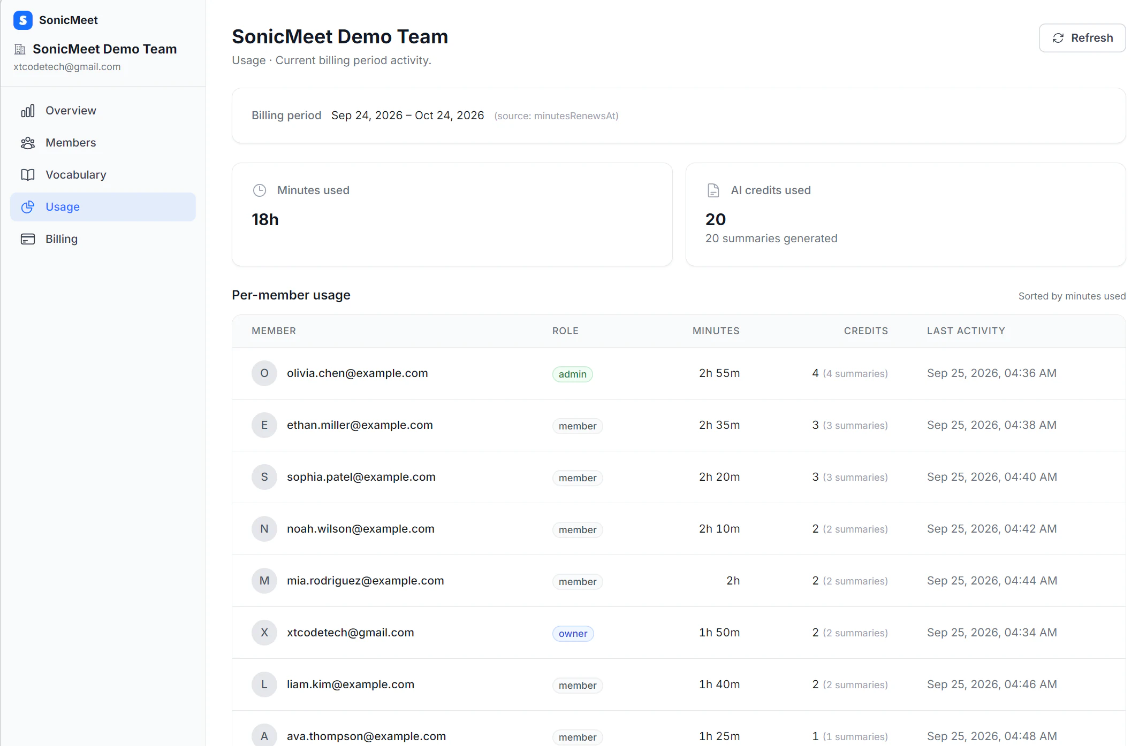Click the 18h minutes used value
The image size is (1139, 746).
[265, 220]
